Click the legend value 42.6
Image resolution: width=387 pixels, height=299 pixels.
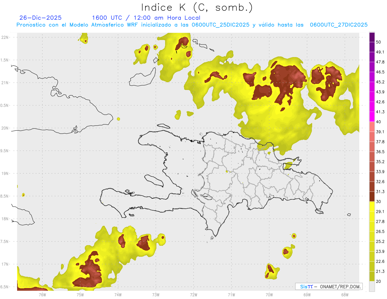point(380,102)
